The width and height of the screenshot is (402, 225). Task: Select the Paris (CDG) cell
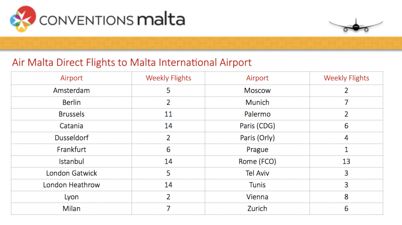click(257, 126)
